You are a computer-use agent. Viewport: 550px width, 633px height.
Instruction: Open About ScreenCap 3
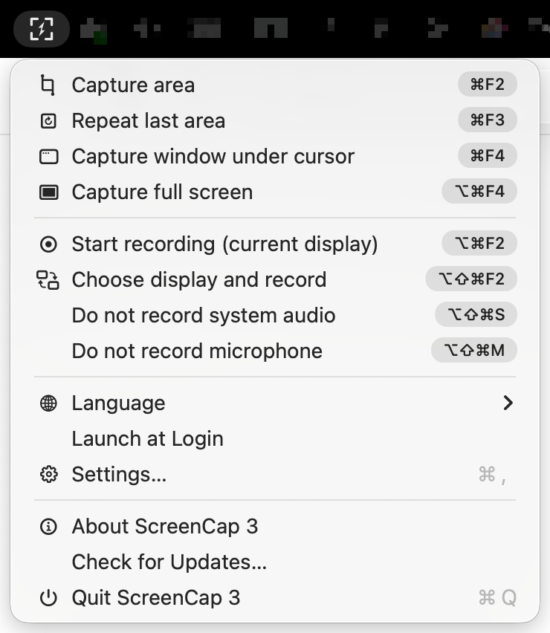(x=275, y=527)
